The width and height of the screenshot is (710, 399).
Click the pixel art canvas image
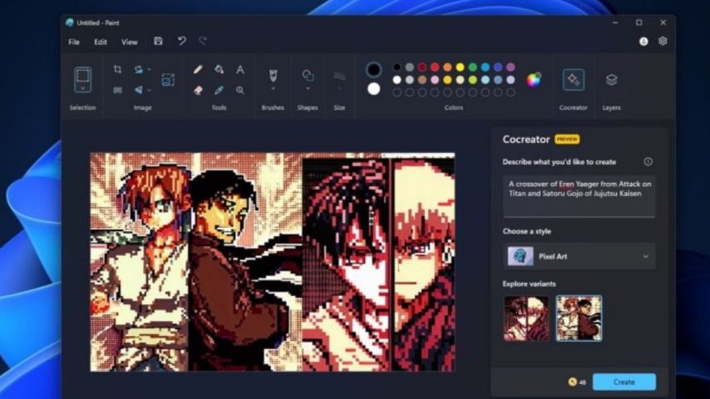(272, 262)
